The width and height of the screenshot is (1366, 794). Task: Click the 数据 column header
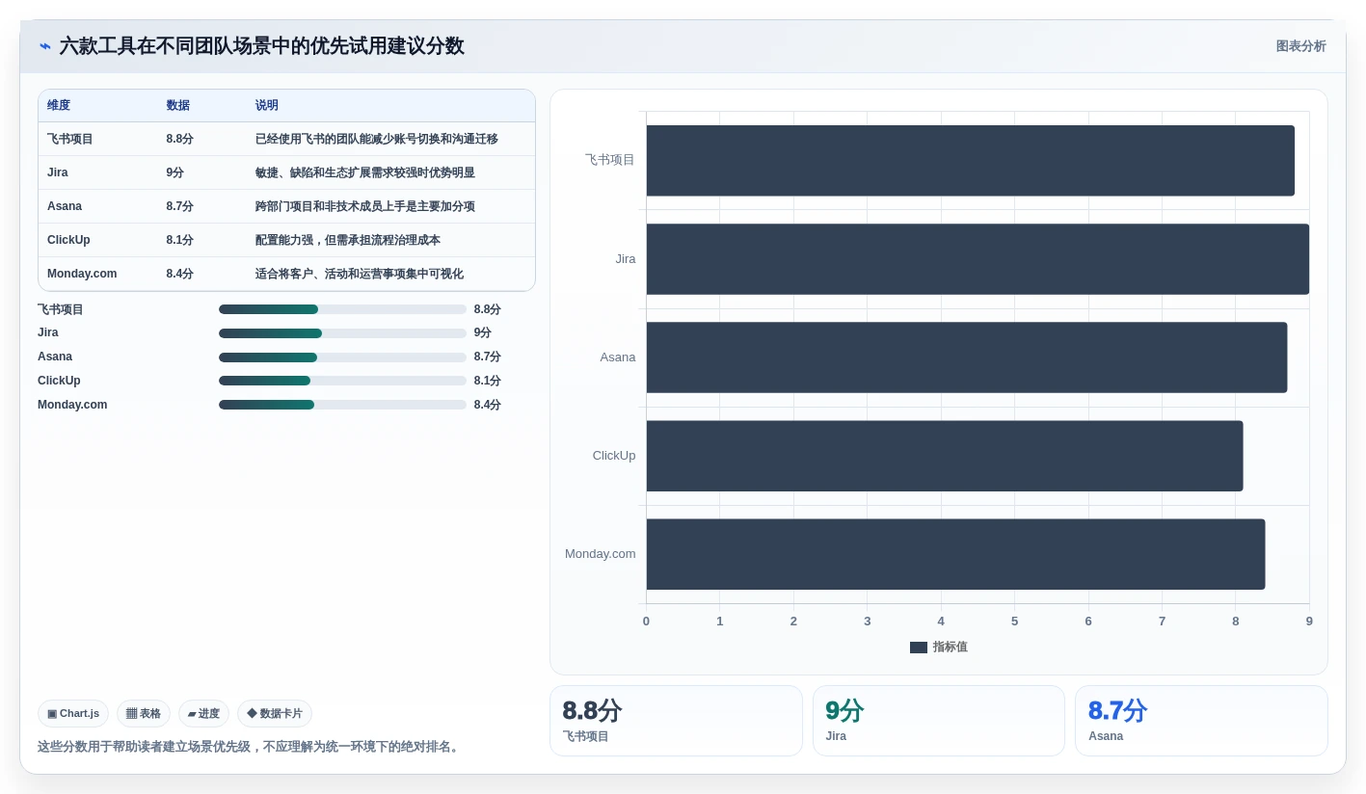(x=177, y=105)
